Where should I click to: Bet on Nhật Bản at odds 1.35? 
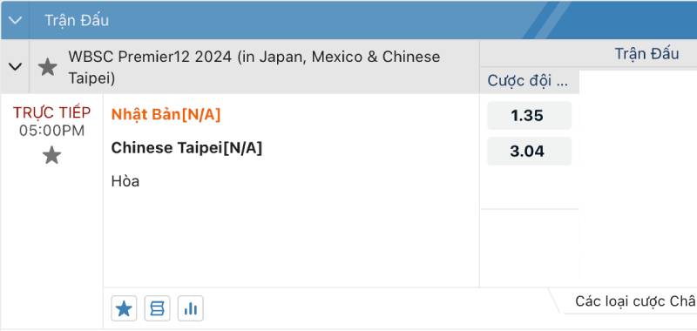(x=529, y=116)
